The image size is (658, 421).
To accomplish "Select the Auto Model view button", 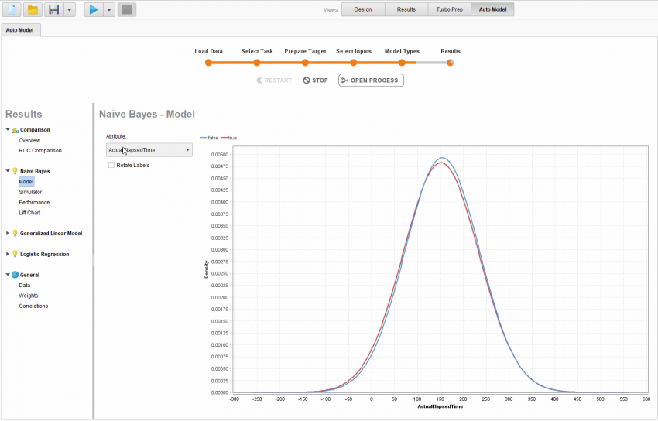I will [492, 9].
